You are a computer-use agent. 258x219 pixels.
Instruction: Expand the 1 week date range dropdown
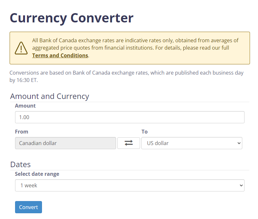pyautogui.click(x=129, y=185)
